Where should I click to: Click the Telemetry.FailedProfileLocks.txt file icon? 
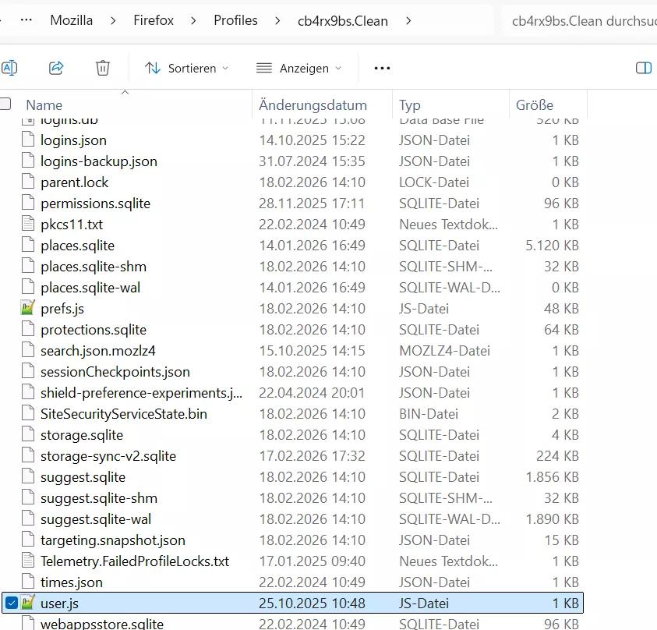point(27,560)
